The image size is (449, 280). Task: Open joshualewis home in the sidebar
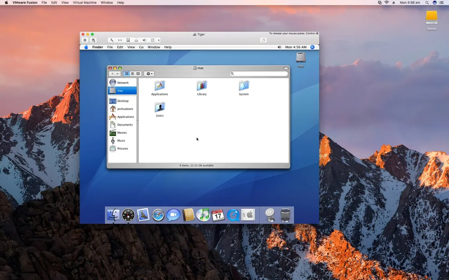coord(122,109)
